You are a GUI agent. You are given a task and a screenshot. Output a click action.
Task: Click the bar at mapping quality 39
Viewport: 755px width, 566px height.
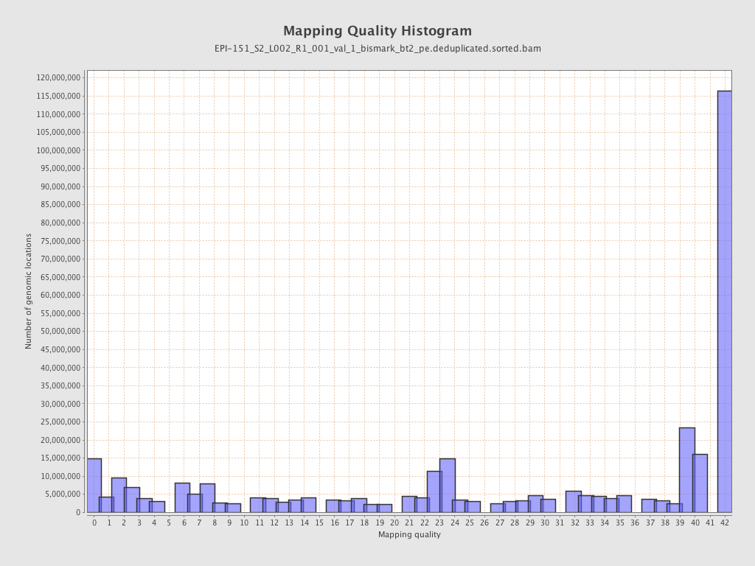click(x=687, y=470)
